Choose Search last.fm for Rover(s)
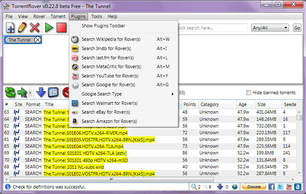Image resolution: width=306 pixels, height=194 pixels. click(123, 58)
